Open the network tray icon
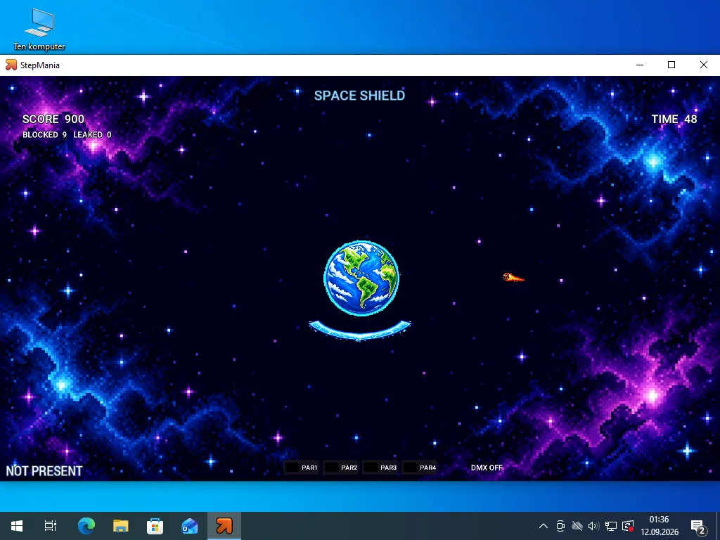Viewport: 720px width, 540px height. click(611, 526)
